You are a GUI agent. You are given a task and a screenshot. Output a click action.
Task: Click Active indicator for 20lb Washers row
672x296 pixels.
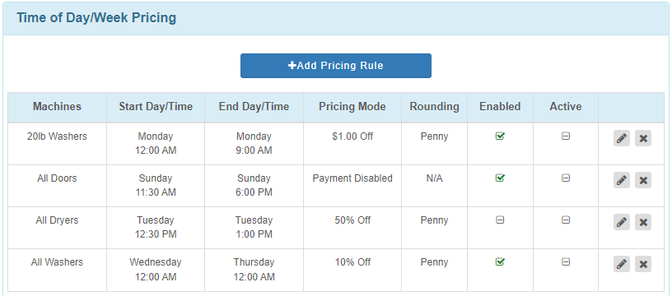coord(566,136)
